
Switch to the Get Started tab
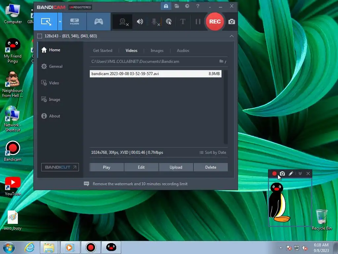click(103, 51)
